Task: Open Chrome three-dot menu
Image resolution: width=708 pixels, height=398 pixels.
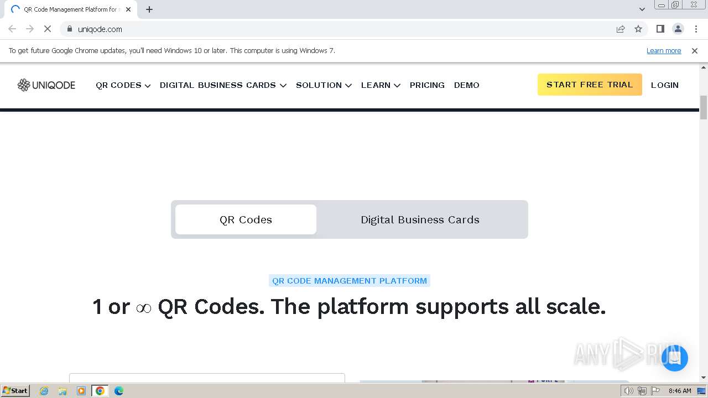Action: coord(696,29)
